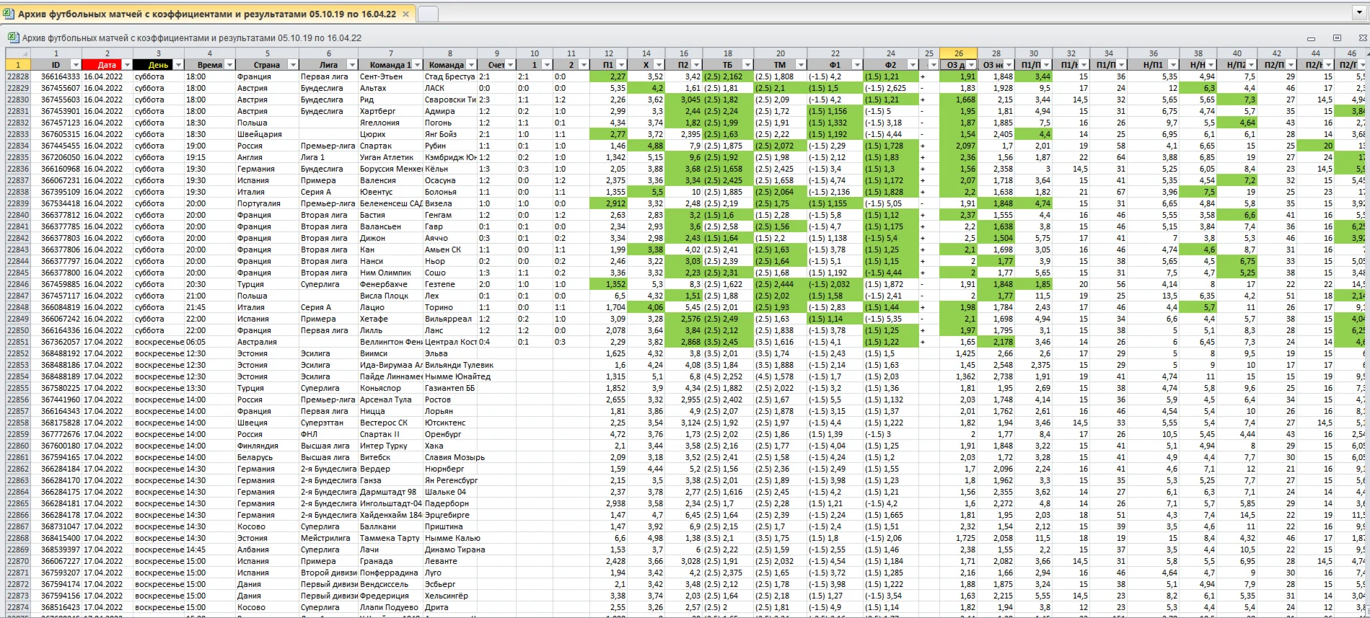Show filter options for Команда 1

(x=416, y=65)
